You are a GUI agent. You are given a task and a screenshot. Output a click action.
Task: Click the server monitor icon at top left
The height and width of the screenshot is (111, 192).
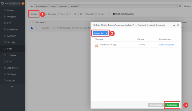pos(2,3)
